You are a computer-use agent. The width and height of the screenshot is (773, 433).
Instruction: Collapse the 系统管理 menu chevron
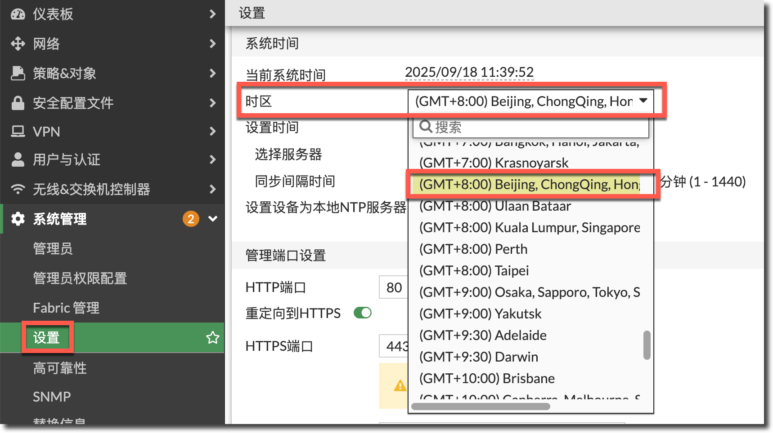coord(213,219)
